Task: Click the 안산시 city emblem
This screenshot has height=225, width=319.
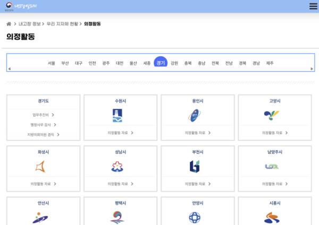Action: pos(40,218)
